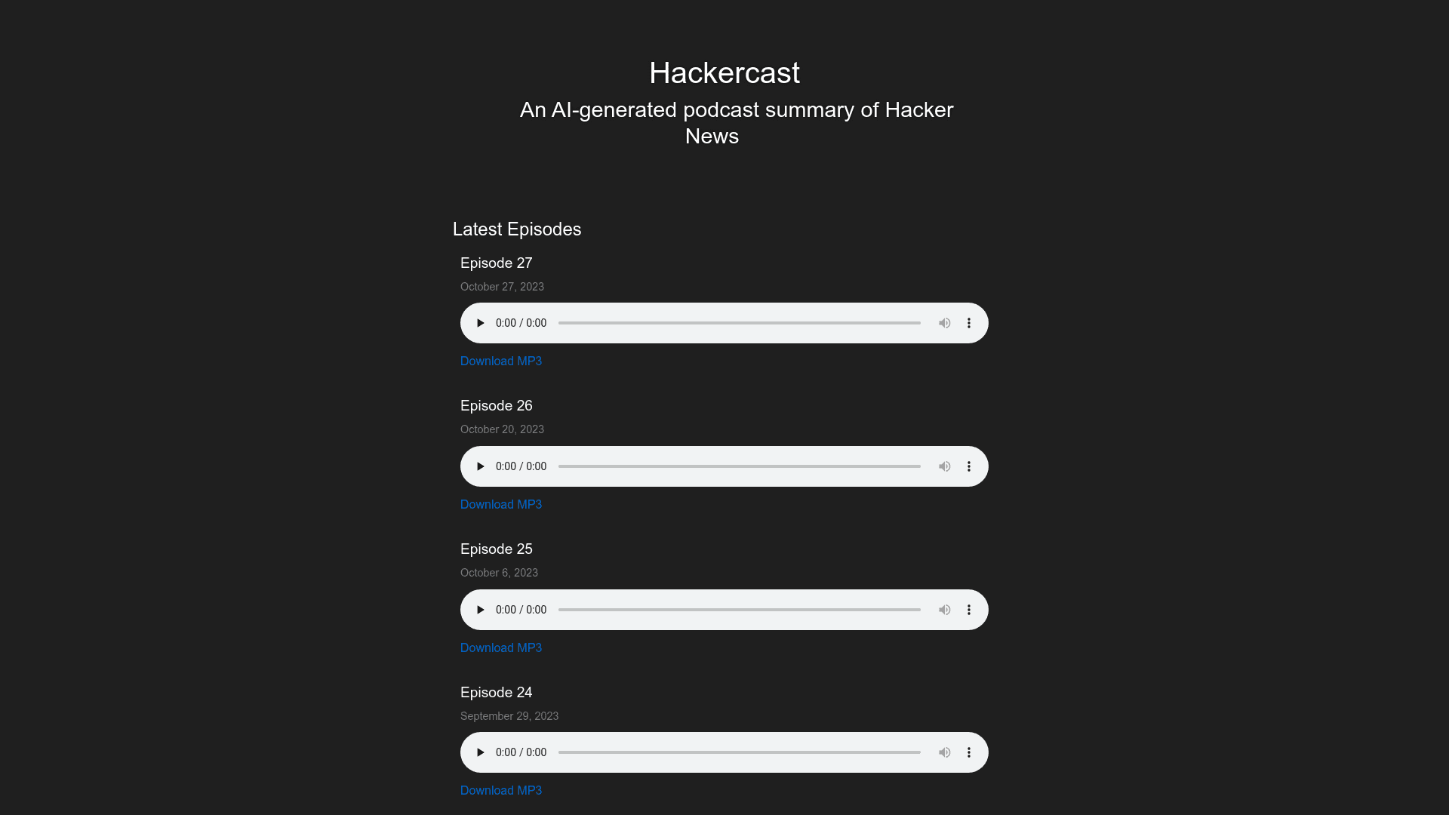The image size is (1449, 815).
Task: Play the Episode 25 audio
Action: [480, 609]
